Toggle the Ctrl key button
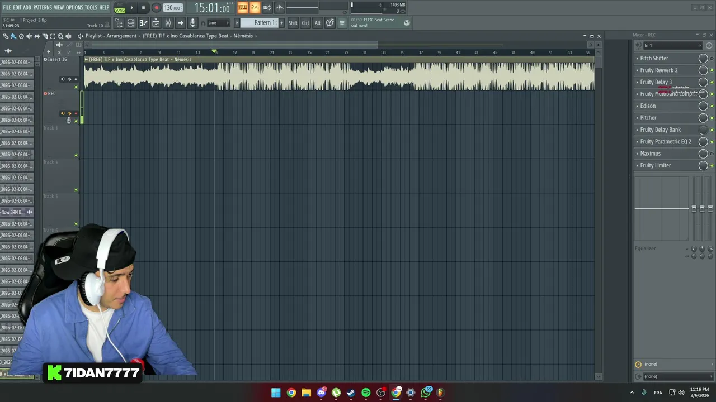Viewport: 716px width, 402px height. [305, 23]
